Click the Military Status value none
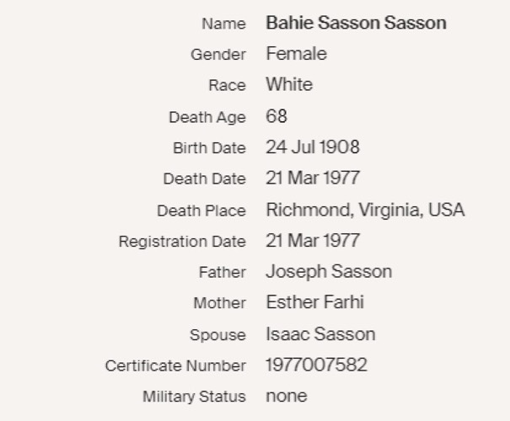The width and height of the screenshot is (510, 421). (287, 396)
